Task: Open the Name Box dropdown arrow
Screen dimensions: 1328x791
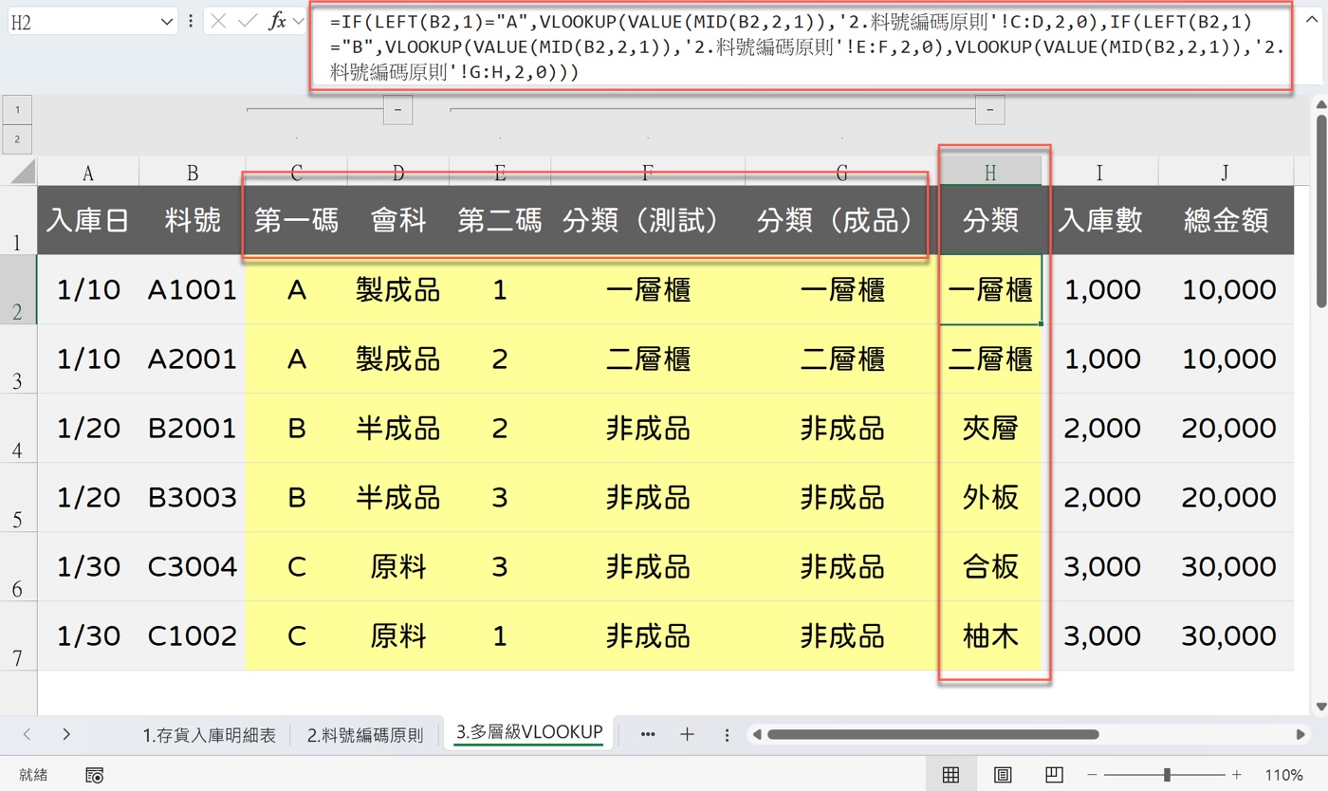Action: 168,21
